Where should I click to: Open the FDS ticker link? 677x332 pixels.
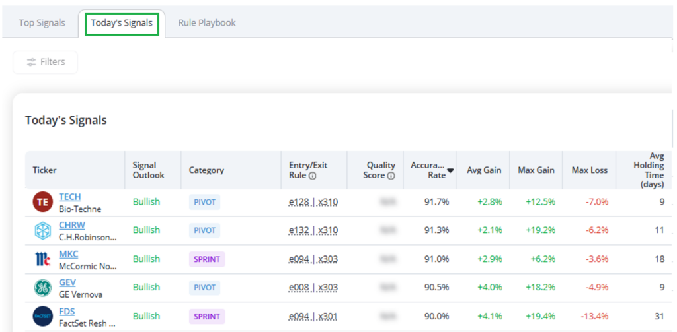click(x=67, y=311)
